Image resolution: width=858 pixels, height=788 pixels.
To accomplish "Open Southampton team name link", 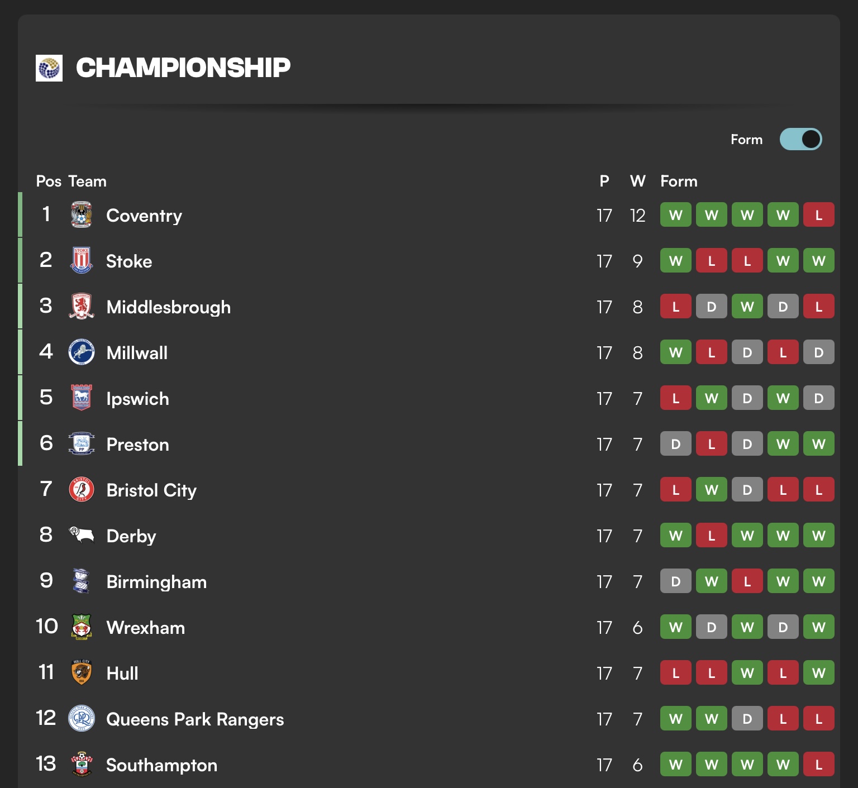I will (x=161, y=765).
